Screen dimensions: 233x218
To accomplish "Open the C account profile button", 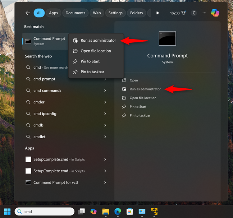I will pos(194,13).
